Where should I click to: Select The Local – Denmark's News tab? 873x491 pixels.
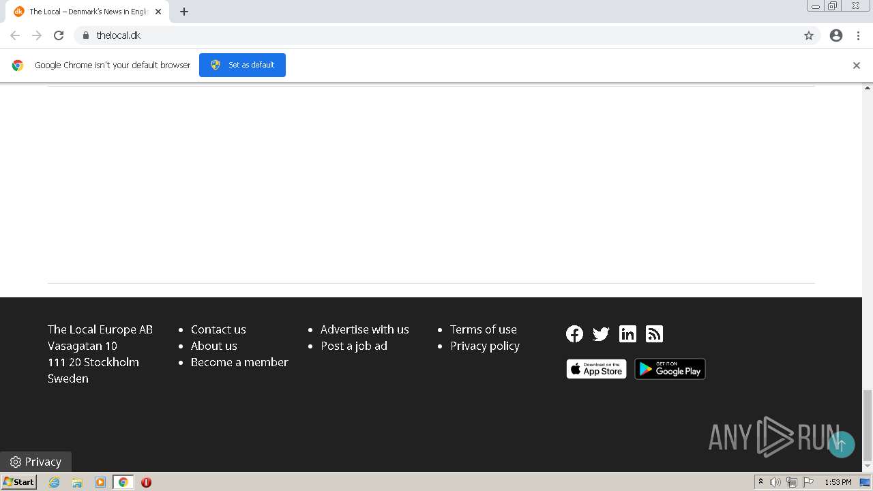pyautogui.click(x=87, y=12)
